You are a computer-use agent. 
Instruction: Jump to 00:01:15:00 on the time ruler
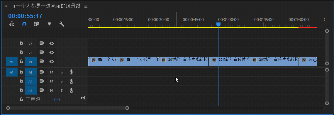[264, 20]
